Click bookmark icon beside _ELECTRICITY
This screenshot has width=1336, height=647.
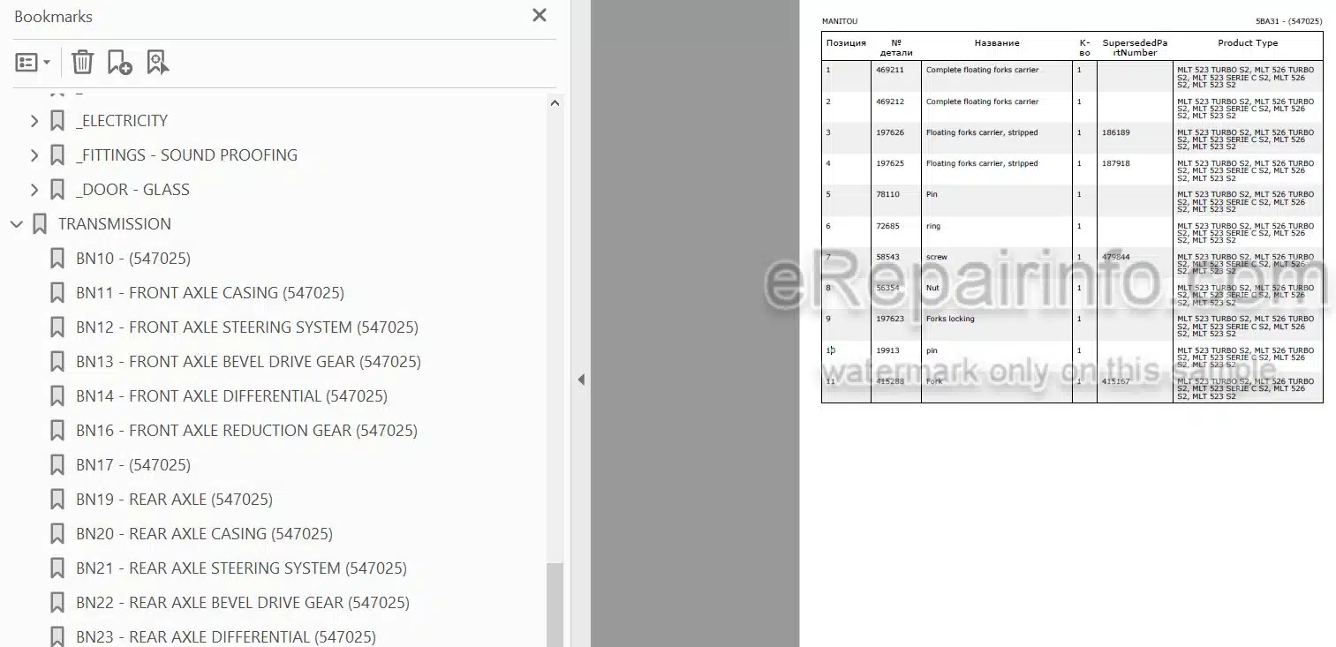coord(57,121)
